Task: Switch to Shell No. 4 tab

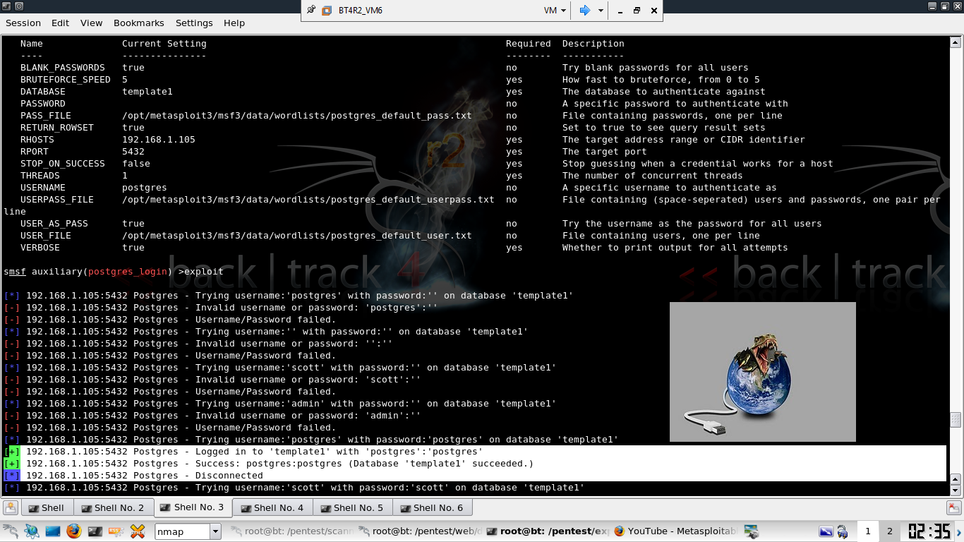Action: 272,507
